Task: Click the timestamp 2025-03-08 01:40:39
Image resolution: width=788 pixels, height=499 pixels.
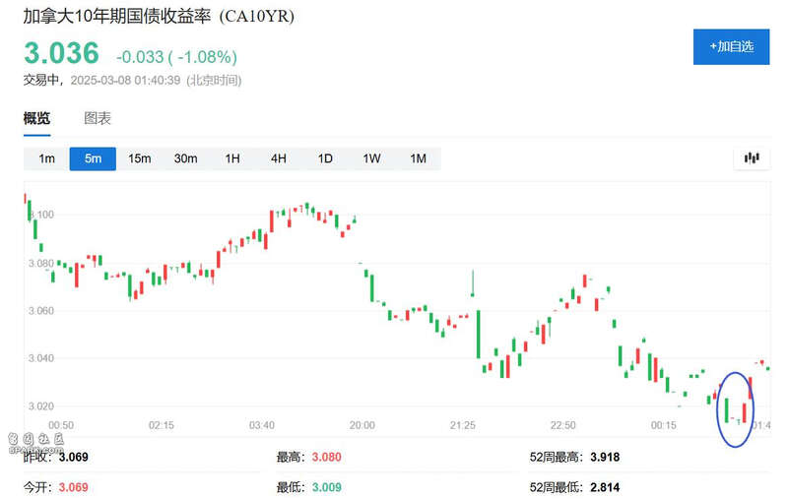Action: pos(125,81)
